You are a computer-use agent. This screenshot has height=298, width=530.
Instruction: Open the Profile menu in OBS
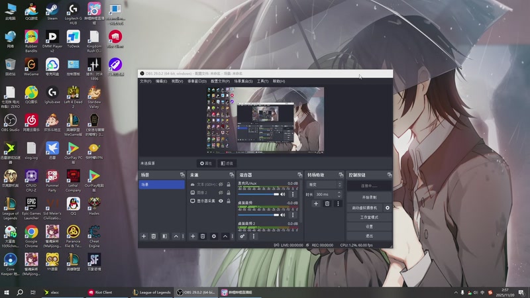[220, 81]
